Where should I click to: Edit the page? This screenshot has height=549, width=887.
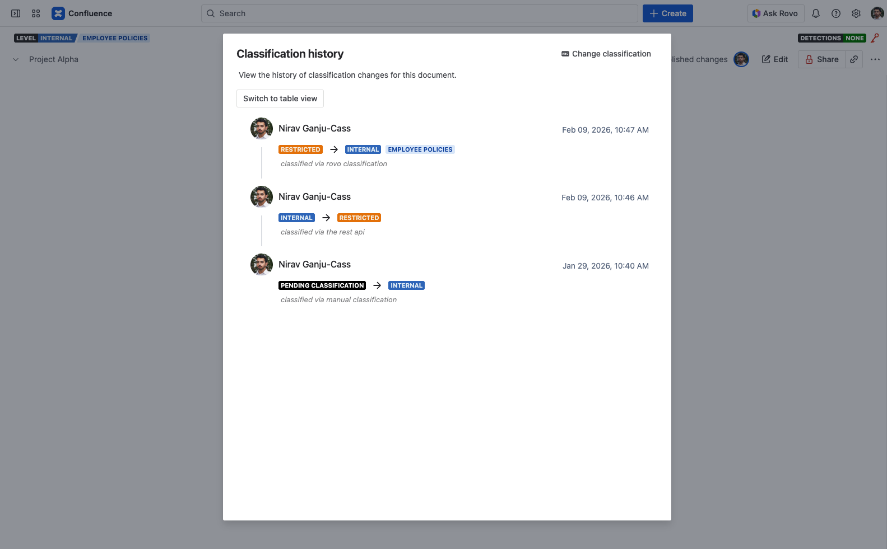coord(775,59)
